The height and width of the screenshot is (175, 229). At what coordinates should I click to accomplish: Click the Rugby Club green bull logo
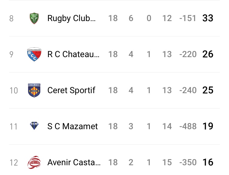click(x=34, y=18)
